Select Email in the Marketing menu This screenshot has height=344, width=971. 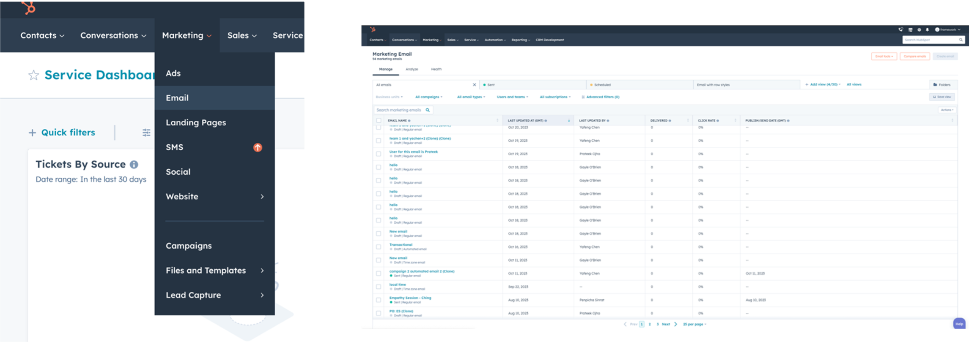coord(215,98)
